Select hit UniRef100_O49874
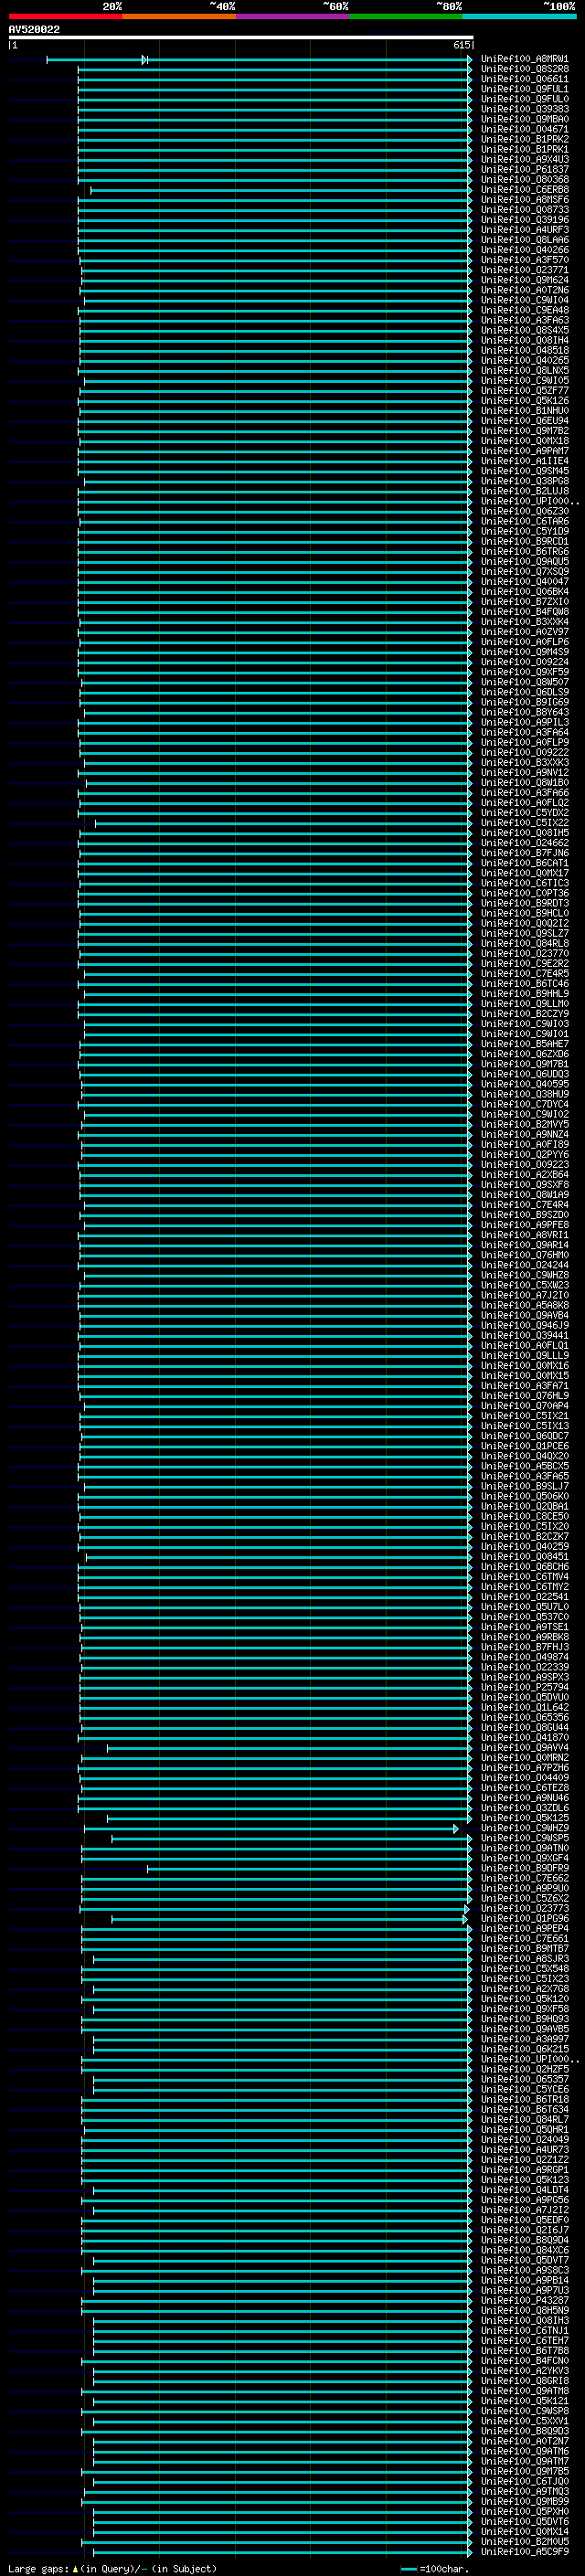 pos(524,1657)
